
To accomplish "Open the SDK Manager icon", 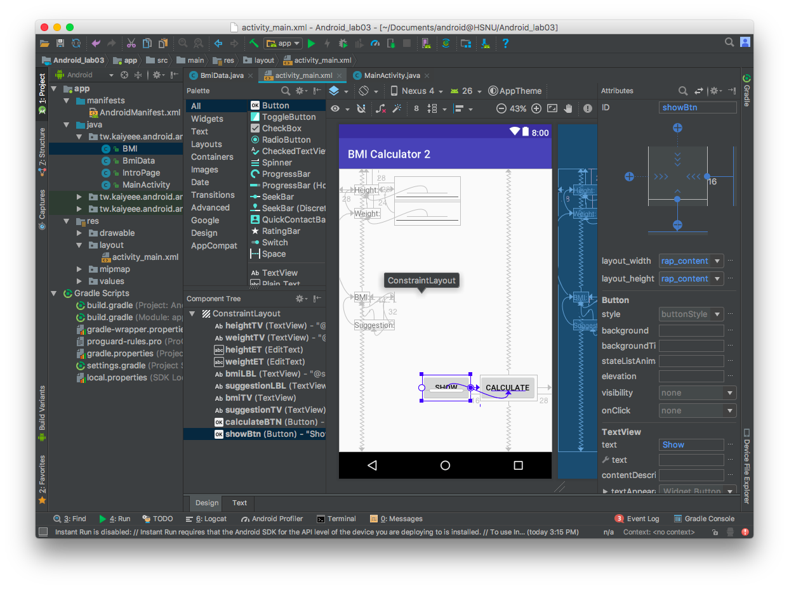I will click(486, 43).
